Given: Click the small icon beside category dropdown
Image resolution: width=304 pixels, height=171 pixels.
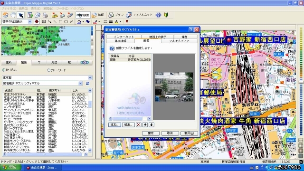Looking at the screenshot, I should tap(87, 84).
